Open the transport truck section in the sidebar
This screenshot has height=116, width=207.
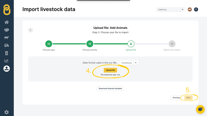coord(7,46)
